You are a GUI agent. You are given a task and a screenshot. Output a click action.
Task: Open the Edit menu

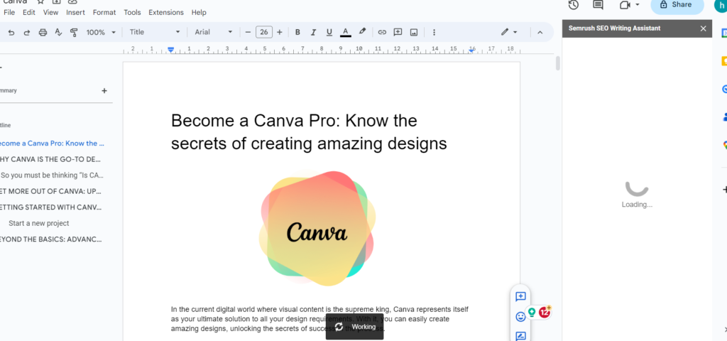tap(28, 13)
